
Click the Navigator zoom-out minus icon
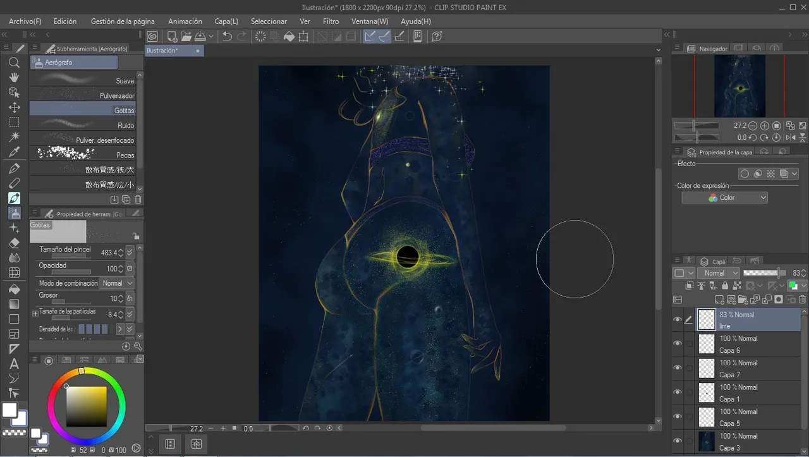click(753, 126)
